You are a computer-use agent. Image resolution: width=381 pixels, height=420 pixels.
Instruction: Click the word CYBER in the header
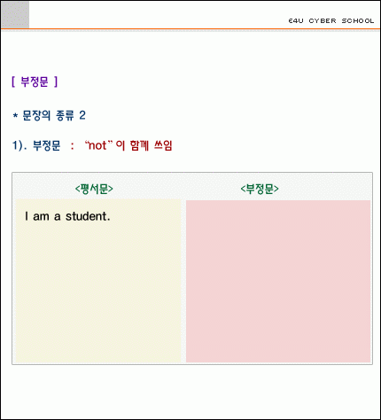click(x=323, y=21)
